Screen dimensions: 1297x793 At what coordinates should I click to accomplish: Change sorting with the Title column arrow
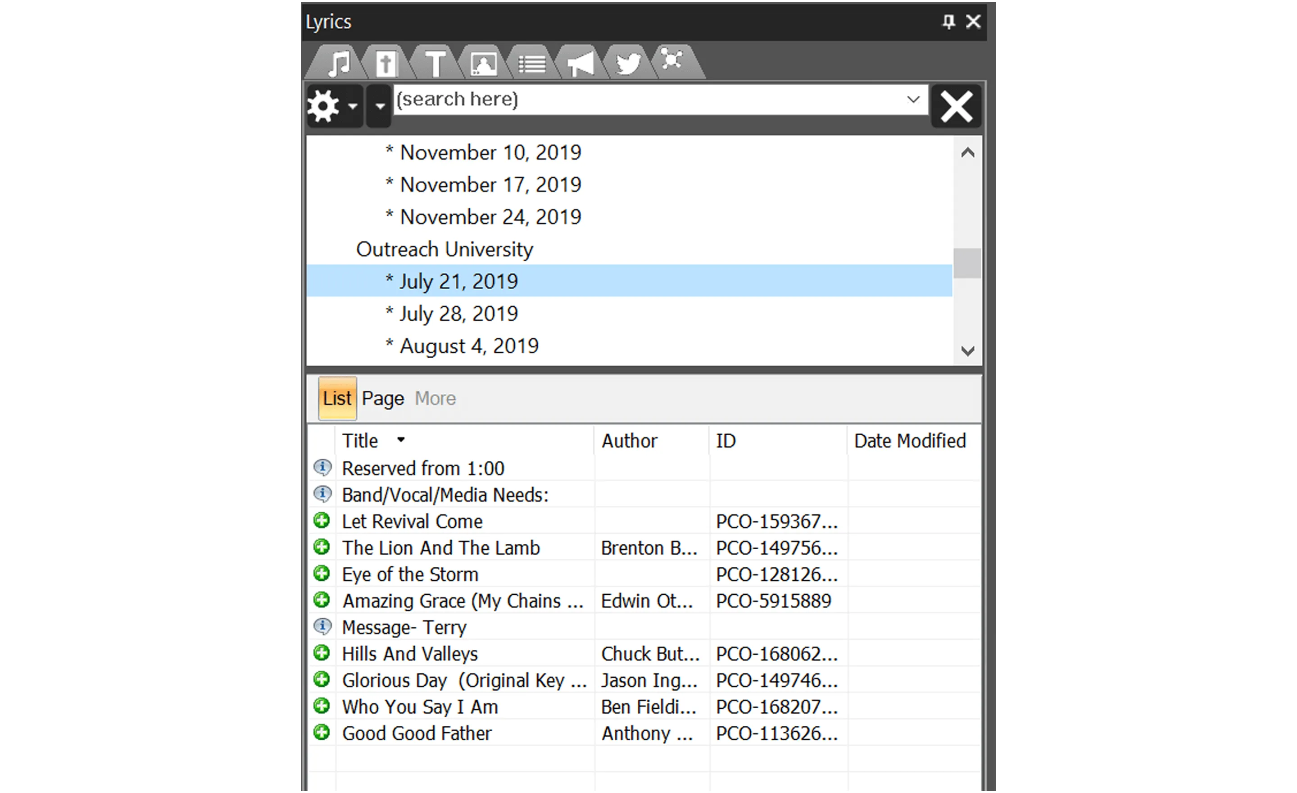click(x=401, y=440)
